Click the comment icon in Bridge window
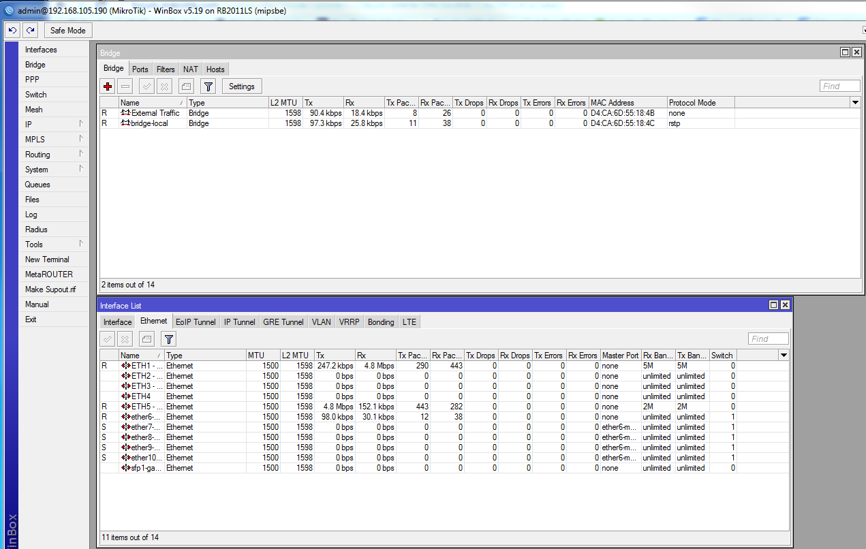 tap(186, 87)
